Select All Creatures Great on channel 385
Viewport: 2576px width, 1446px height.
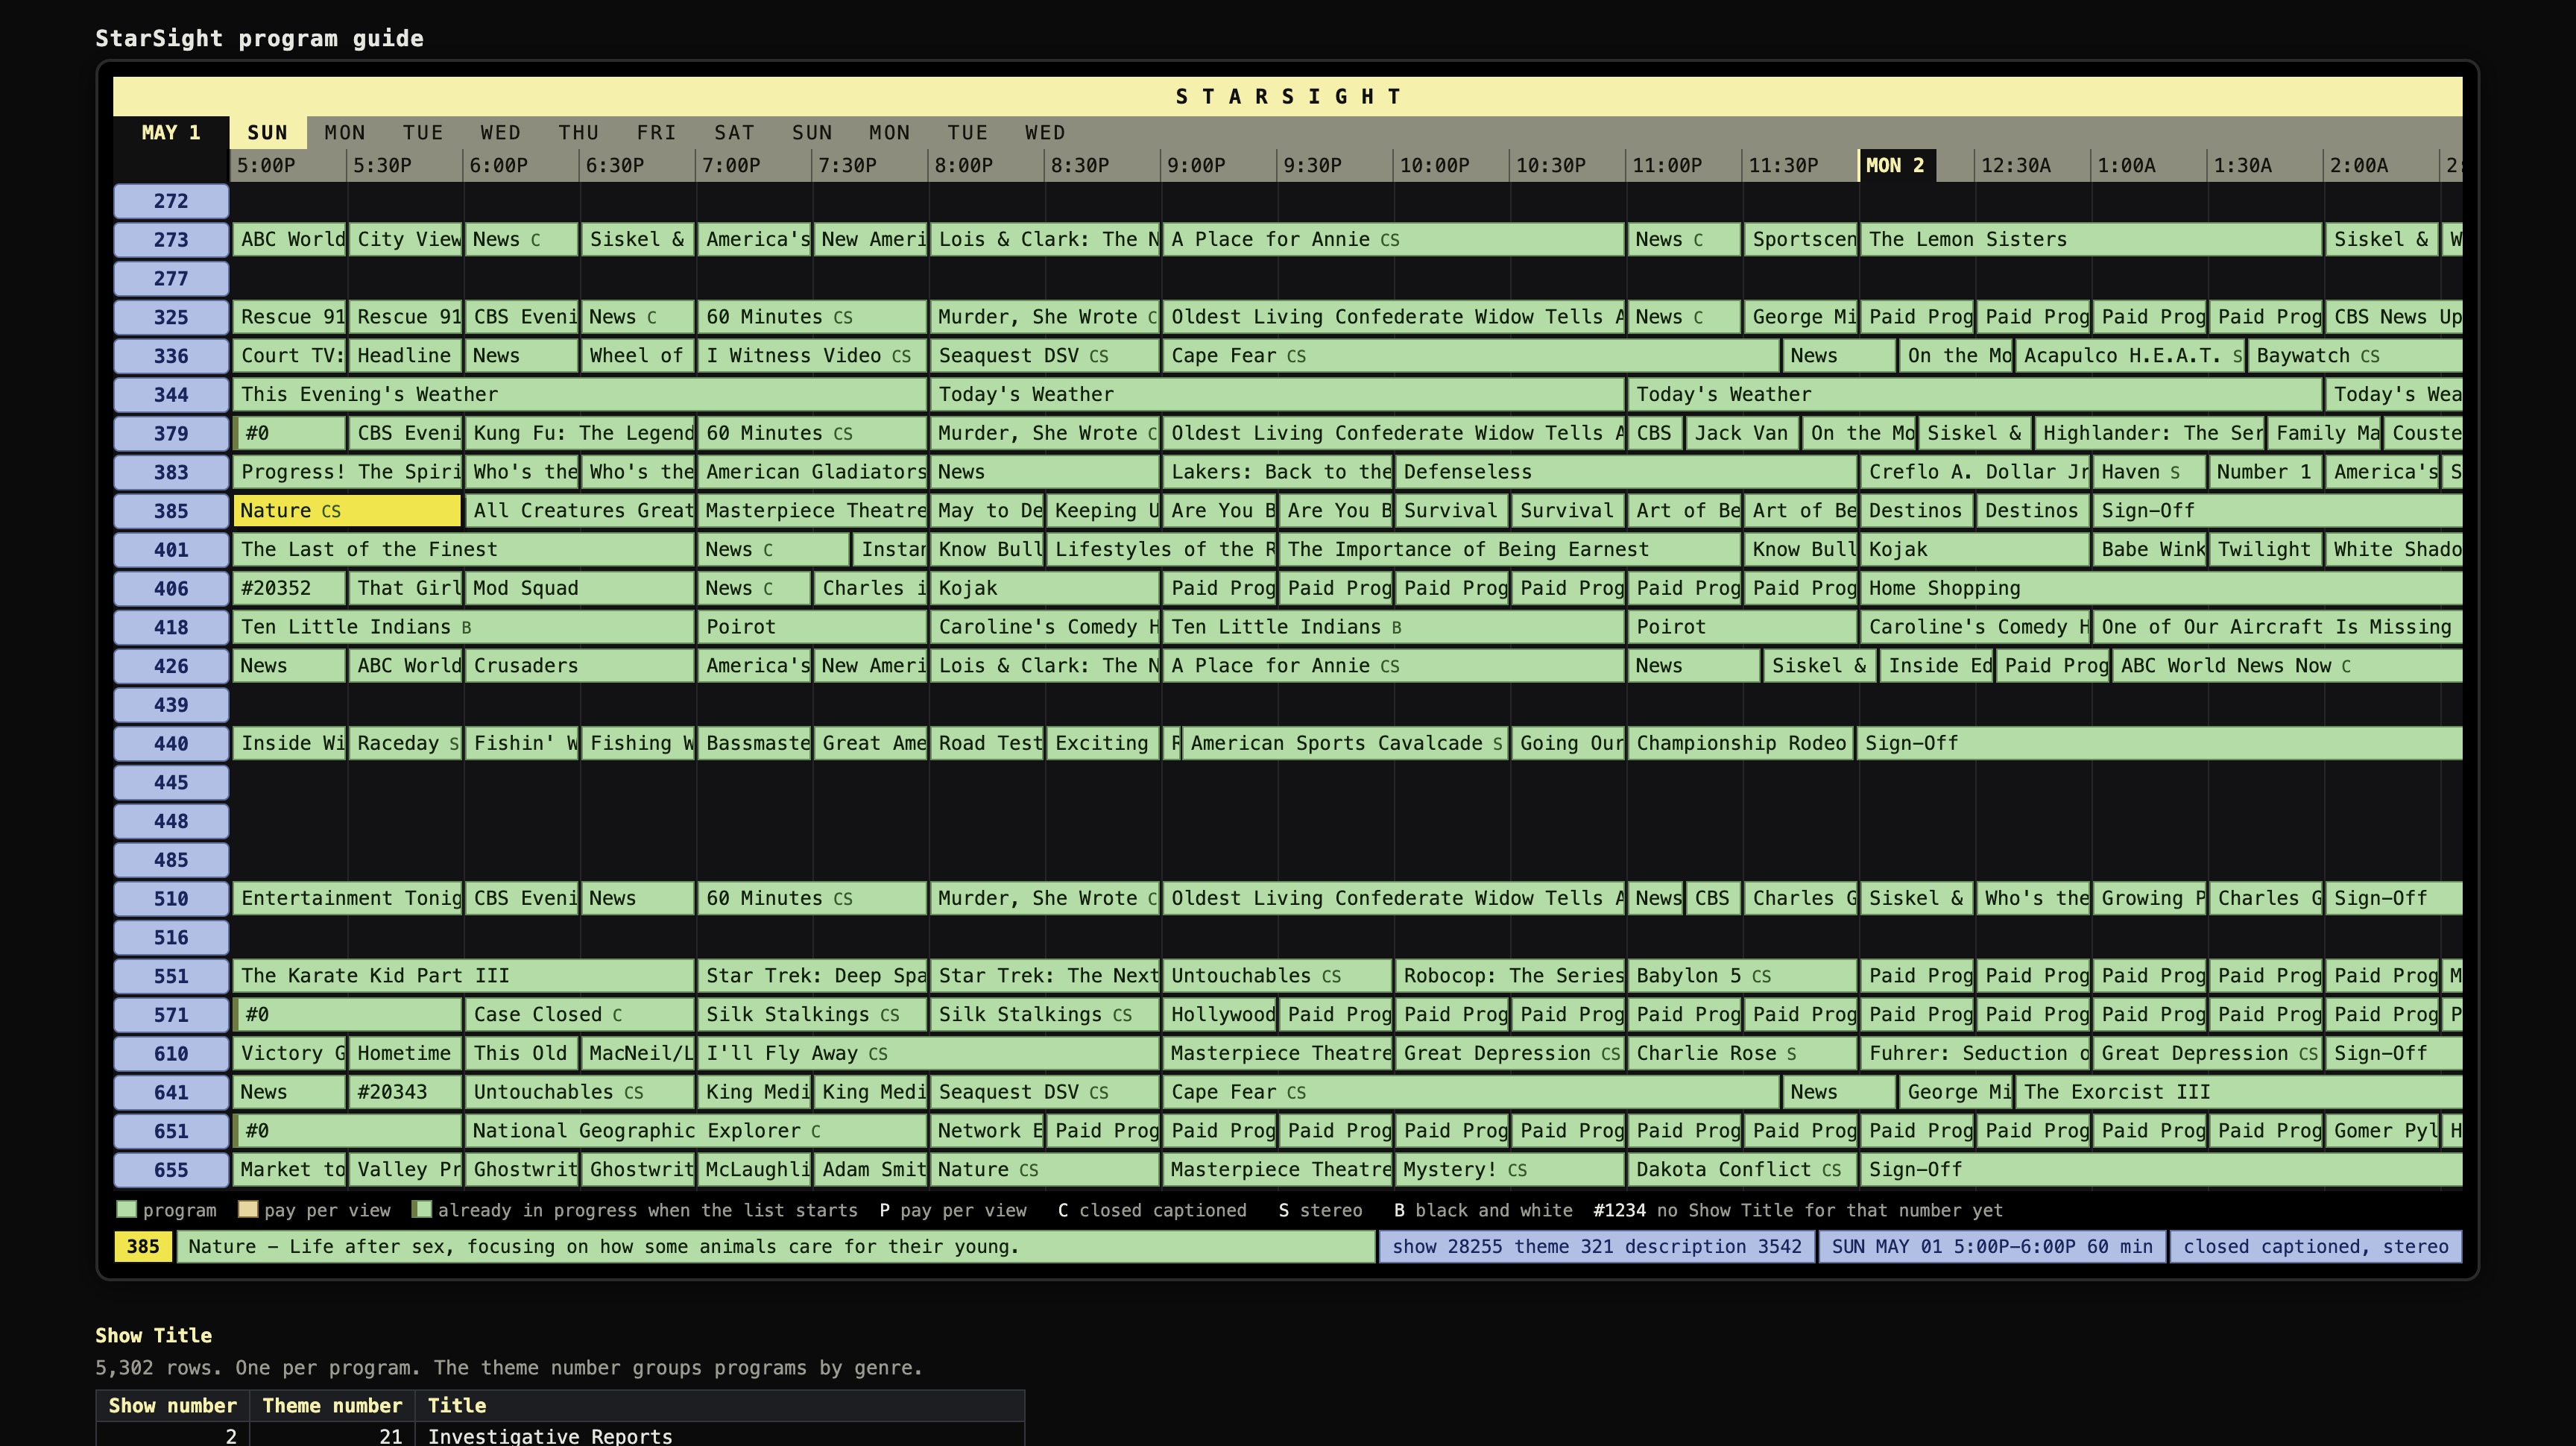(580, 511)
